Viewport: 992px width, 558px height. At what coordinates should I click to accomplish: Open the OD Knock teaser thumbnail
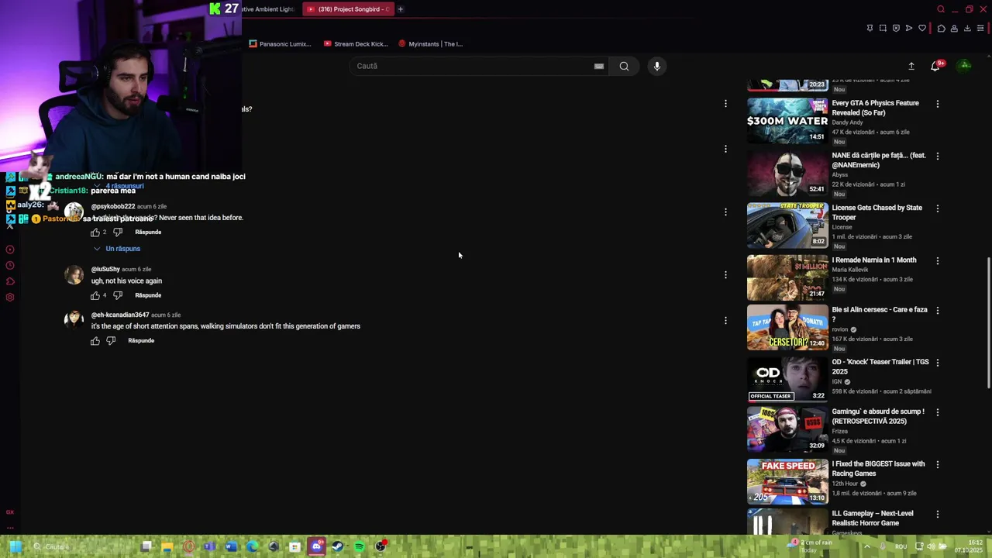[787, 379]
